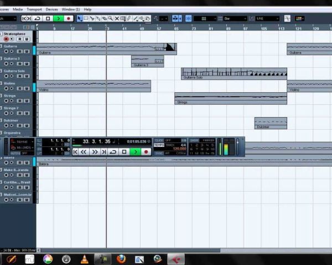Click transport panel Go to Start button
This screenshot has height=265, width=332.
[x=75, y=152]
